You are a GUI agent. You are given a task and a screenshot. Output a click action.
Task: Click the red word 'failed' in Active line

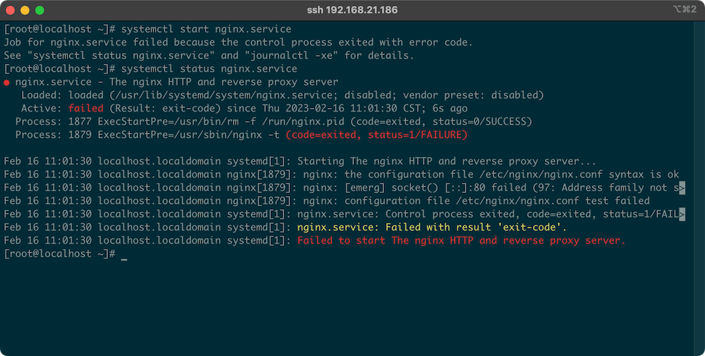[x=91, y=109]
